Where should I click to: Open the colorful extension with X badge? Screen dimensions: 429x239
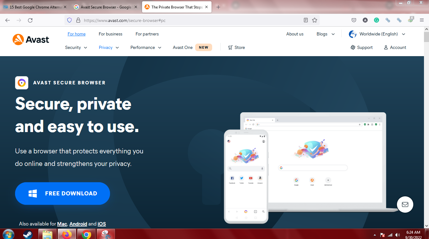coord(411,20)
